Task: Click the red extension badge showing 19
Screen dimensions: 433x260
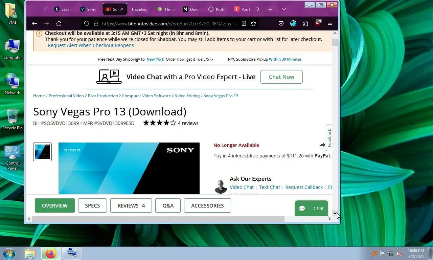Action: click(x=318, y=23)
